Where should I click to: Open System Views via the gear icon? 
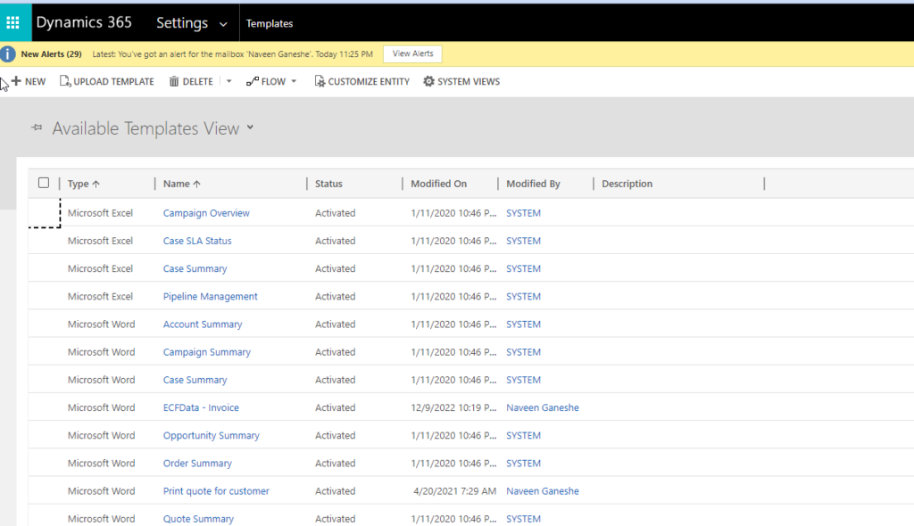[427, 81]
